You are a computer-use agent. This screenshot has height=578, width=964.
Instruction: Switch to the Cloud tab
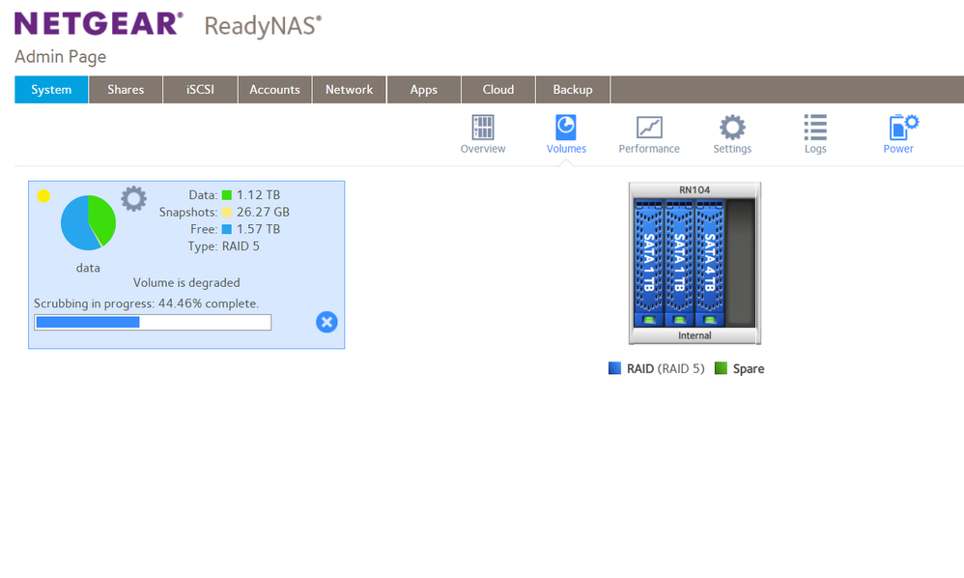498,90
